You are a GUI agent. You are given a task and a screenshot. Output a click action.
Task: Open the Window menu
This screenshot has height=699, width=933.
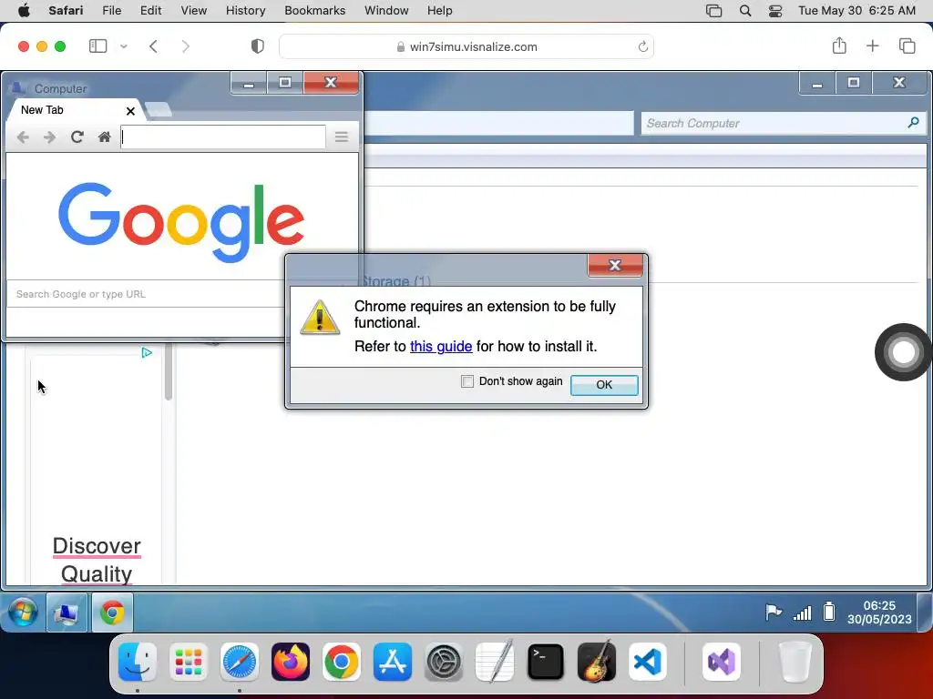click(x=386, y=11)
